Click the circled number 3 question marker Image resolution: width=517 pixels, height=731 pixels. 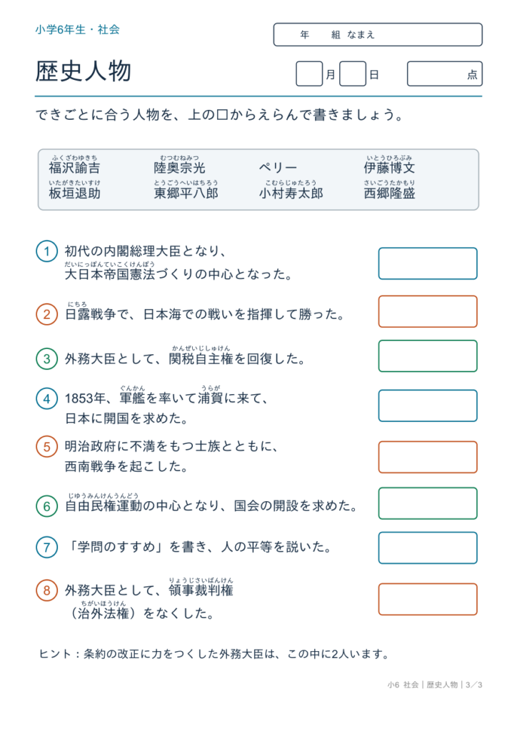point(46,358)
